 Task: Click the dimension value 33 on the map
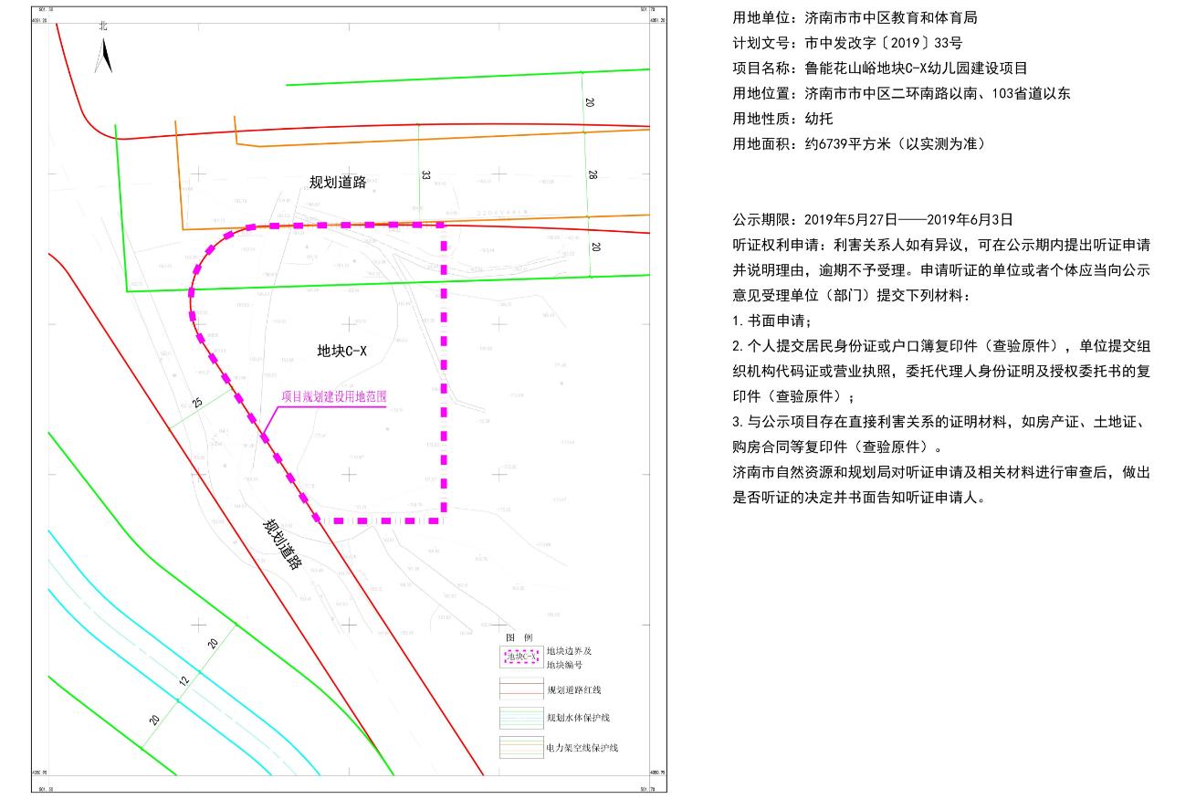425,174
